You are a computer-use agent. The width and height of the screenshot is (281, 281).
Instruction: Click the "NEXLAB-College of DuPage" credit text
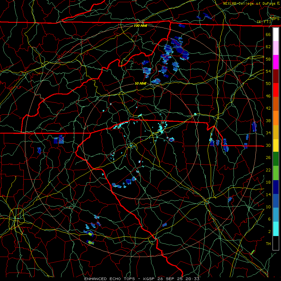coord(249,3)
